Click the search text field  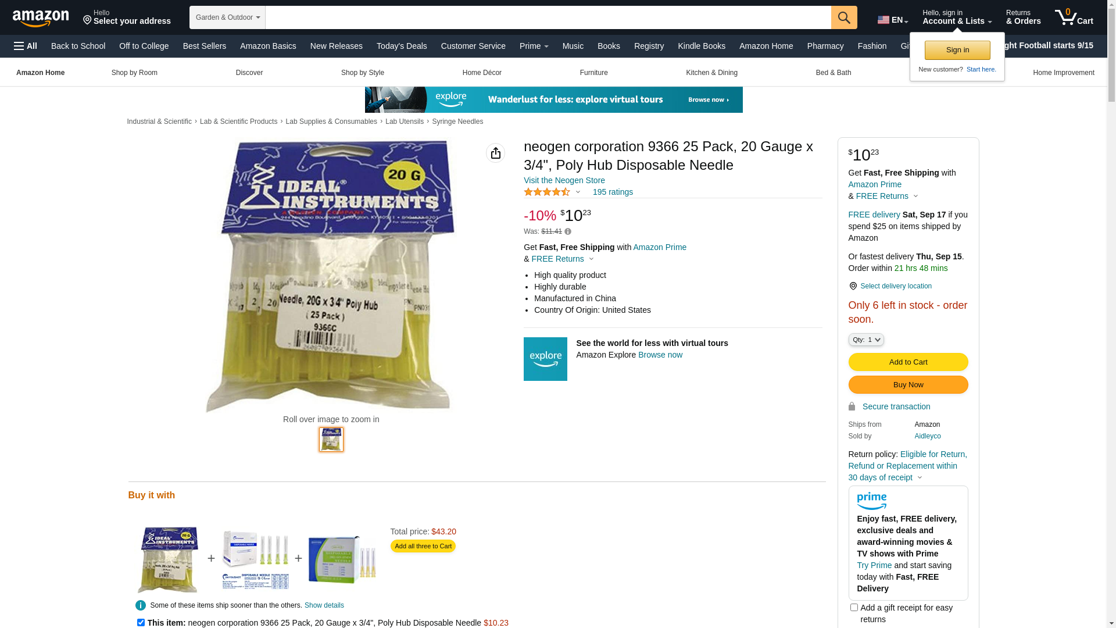(548, 17)
